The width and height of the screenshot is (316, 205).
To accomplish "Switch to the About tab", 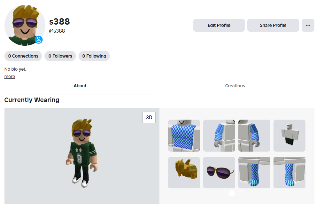I will 80,86.
